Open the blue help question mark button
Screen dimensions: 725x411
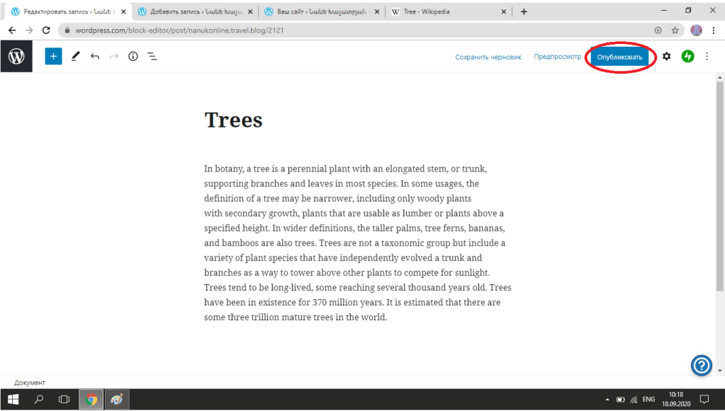coord(701,365)
